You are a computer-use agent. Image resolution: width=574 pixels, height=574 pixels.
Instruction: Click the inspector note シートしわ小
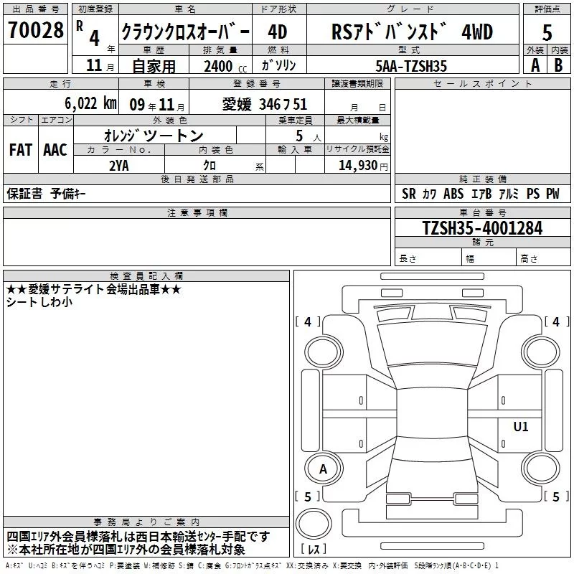point(39,302)
